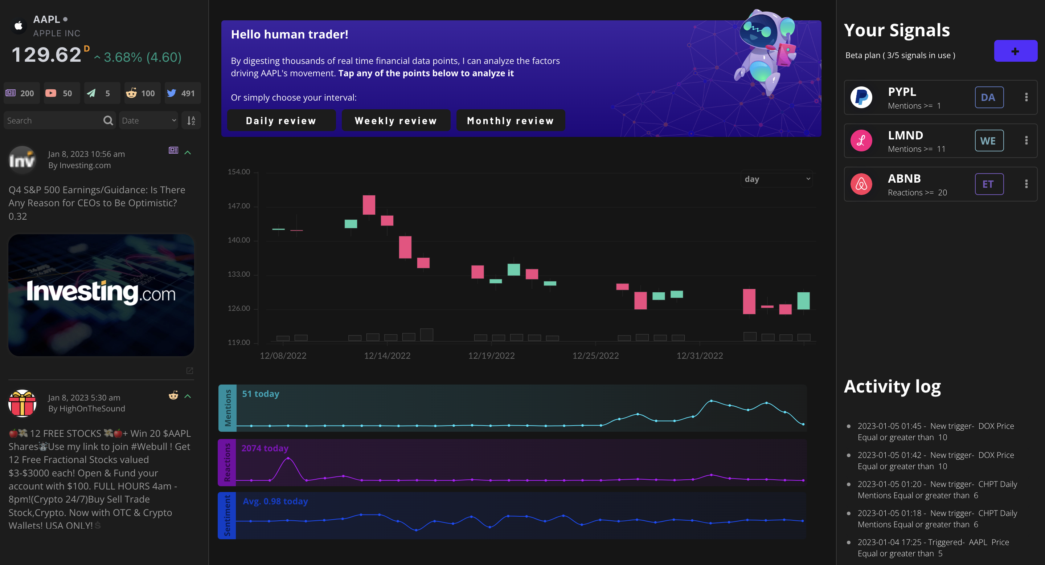Screen dimensions: 1045x565
Task: Click the 3.68% (4.60) change value
Action: click(142, 57)
